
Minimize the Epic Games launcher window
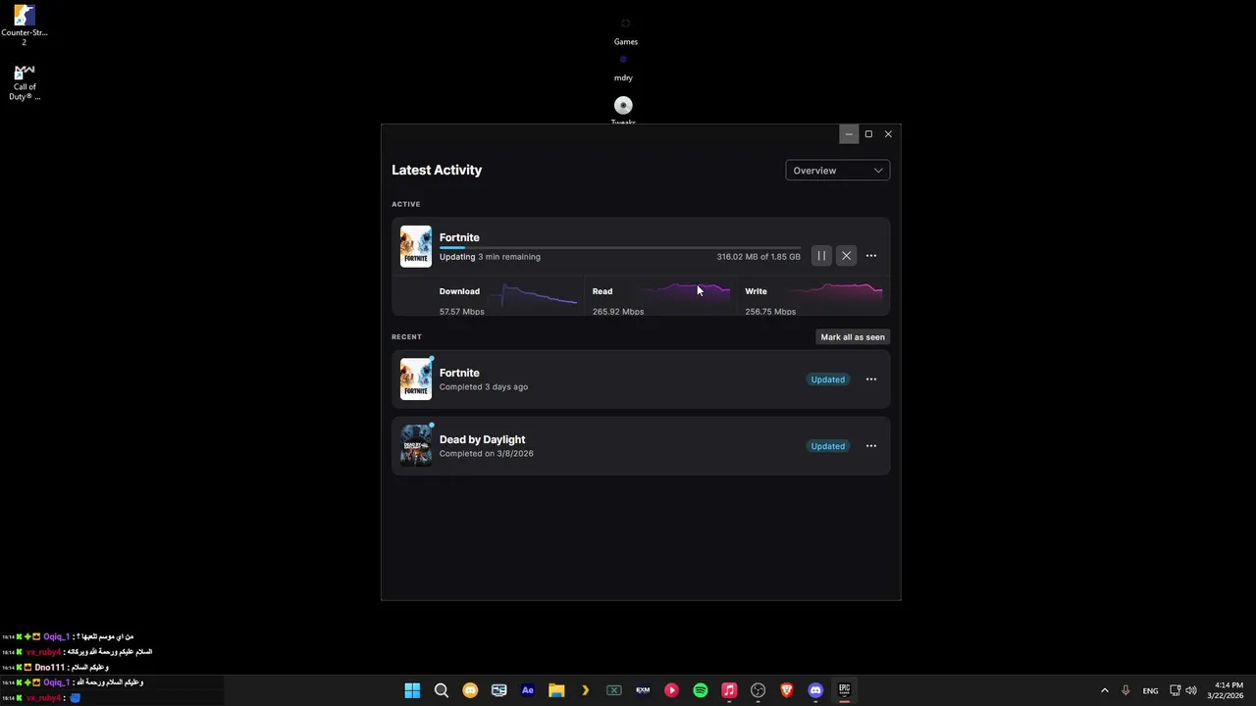point(849,134)
